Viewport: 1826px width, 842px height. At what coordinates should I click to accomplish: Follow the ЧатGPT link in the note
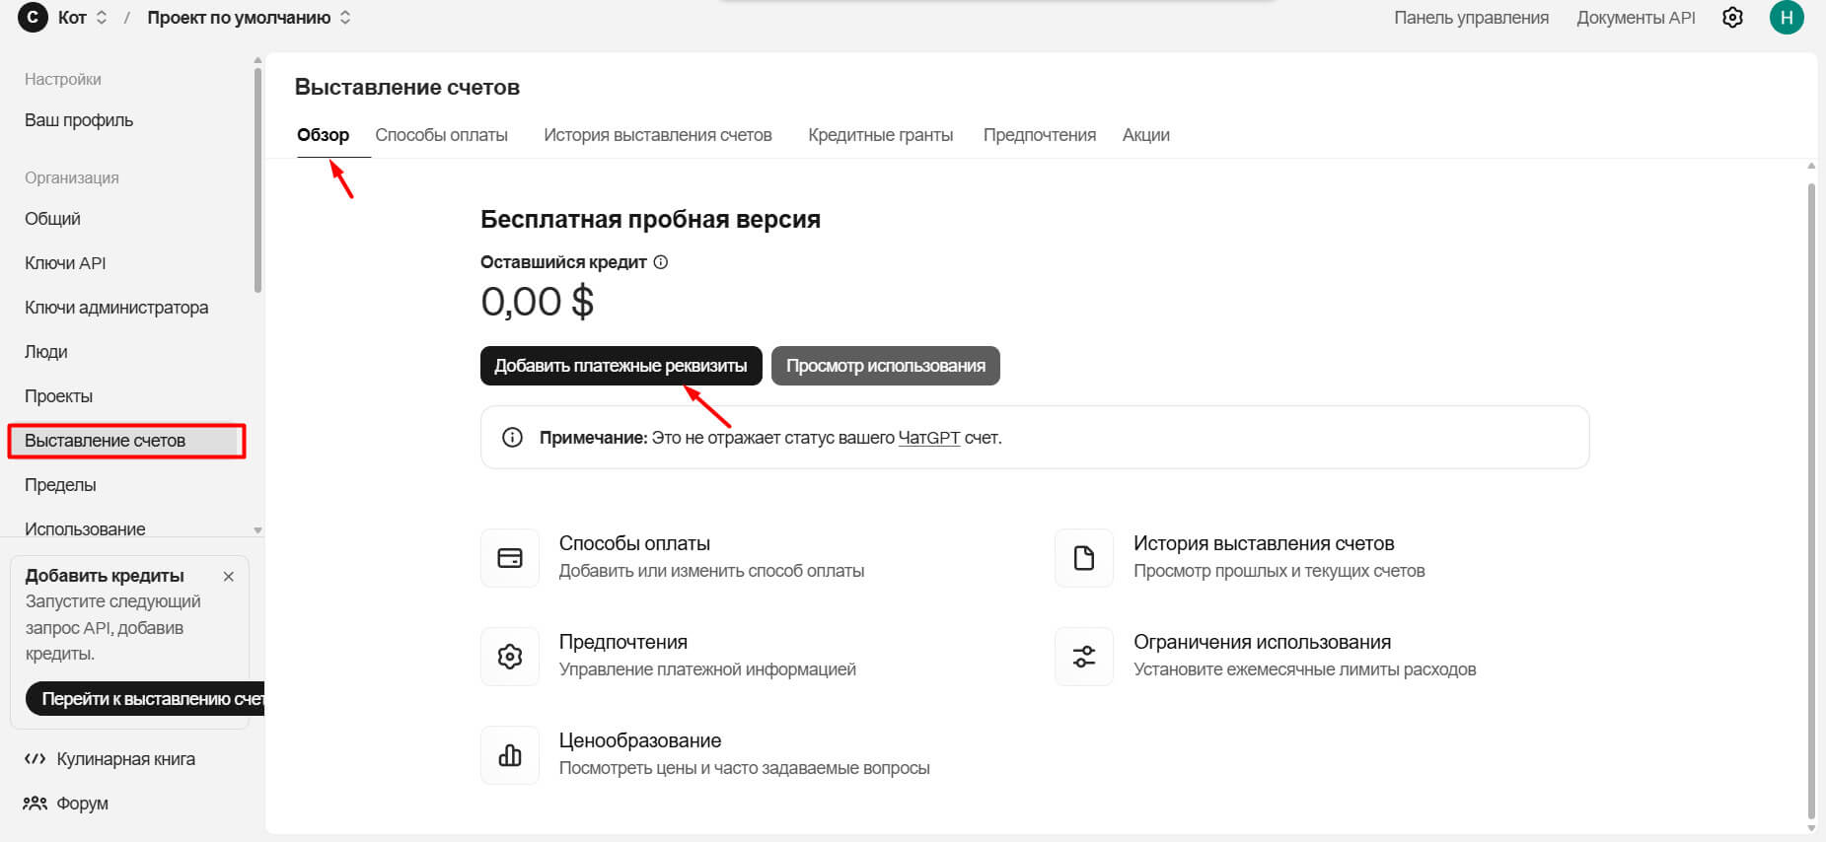929,438
